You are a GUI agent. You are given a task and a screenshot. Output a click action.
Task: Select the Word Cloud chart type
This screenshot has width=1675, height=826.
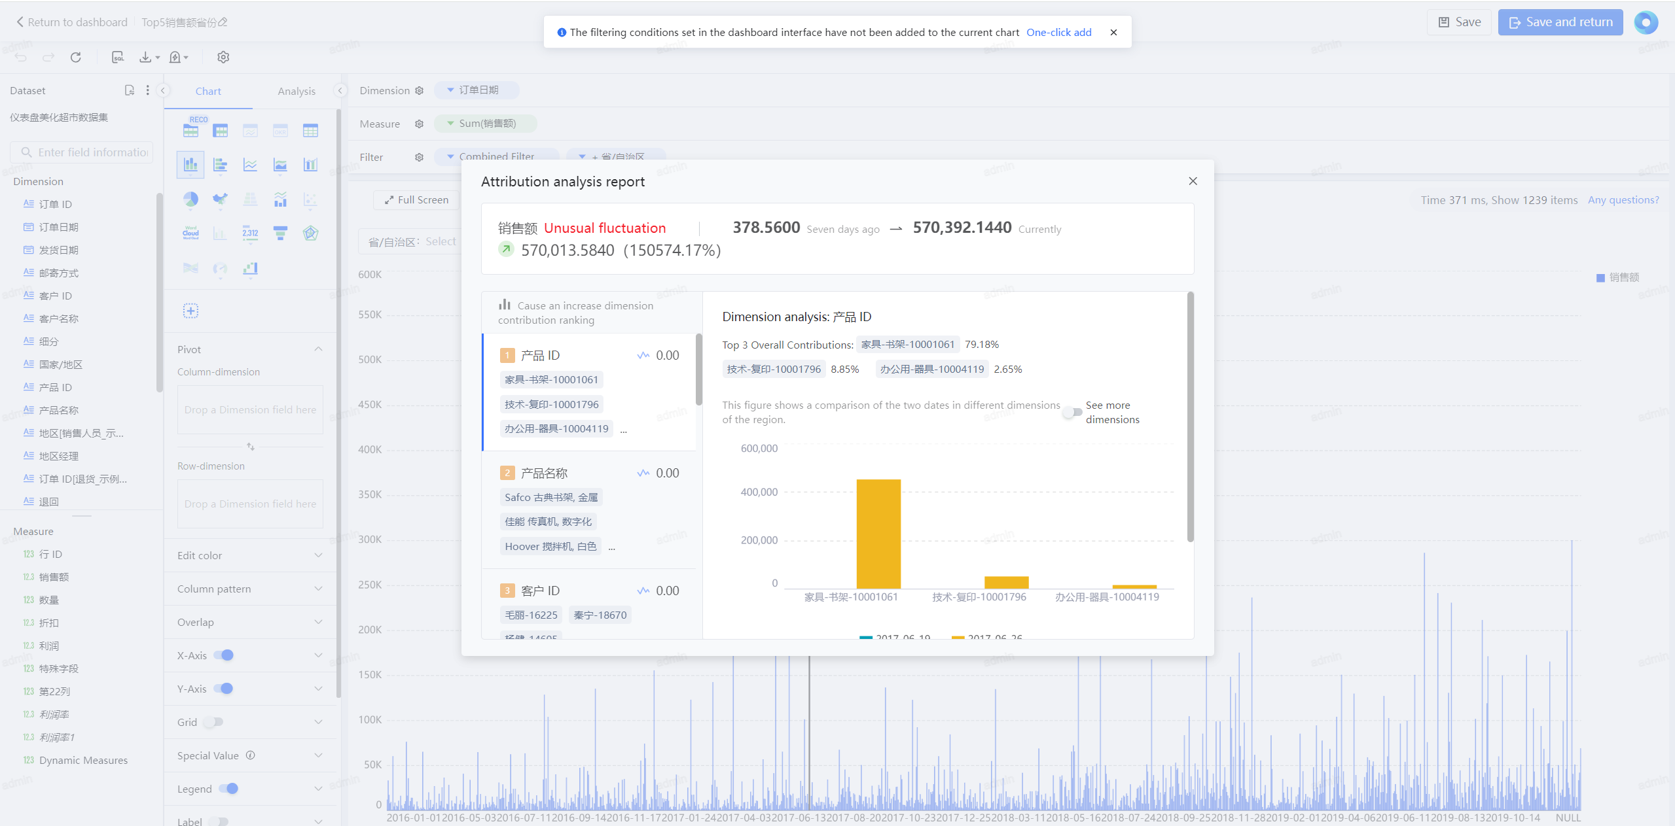(190, 233)
